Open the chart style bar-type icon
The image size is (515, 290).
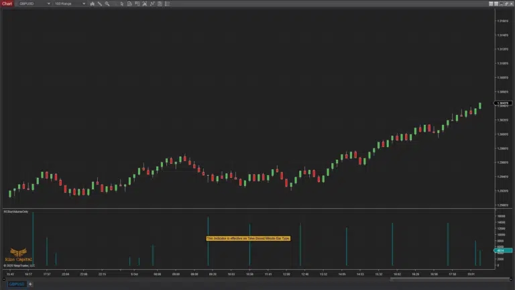[x=93, y=3]
